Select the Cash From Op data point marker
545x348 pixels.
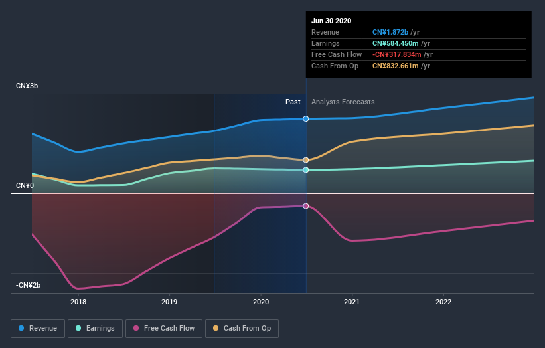point(306,160)
